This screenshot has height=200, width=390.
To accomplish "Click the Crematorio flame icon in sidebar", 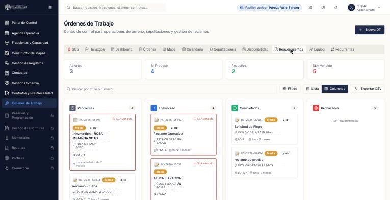I will click(7, 168).
